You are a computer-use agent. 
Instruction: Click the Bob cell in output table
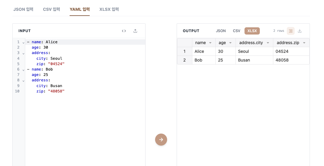(204, 60)
